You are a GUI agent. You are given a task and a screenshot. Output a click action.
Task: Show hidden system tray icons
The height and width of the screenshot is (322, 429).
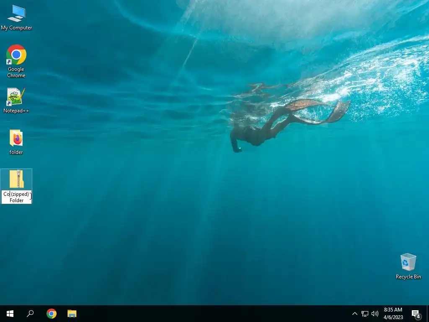click(x=354, y=314)
